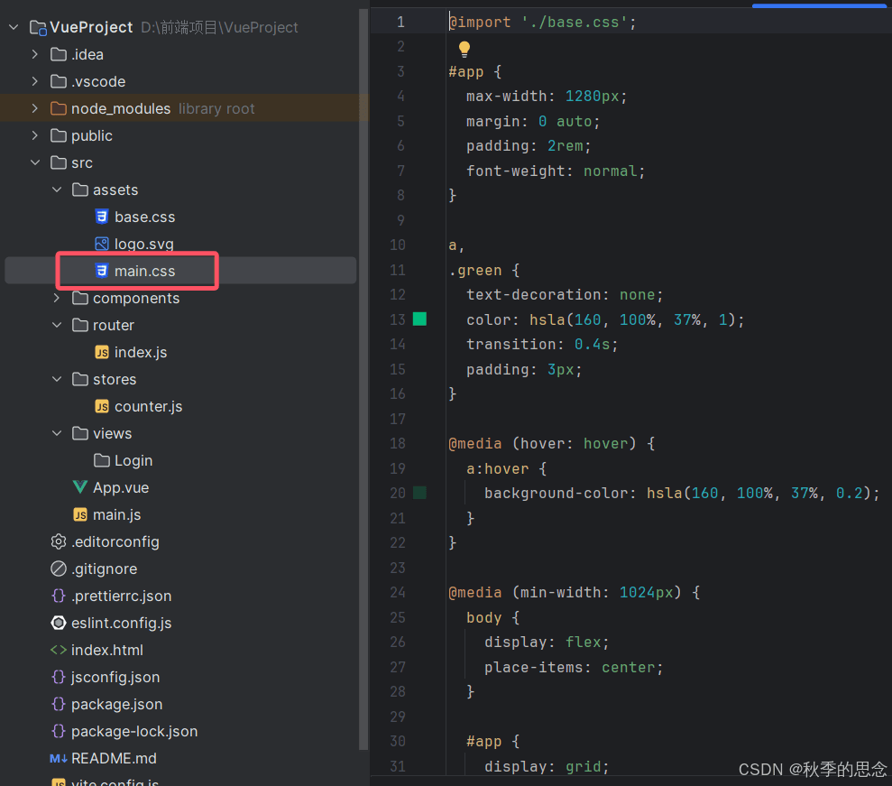This screenshot has width=892, height=786.
Task: Click the CSS file icon for base.css
Action: click(102, 217)
